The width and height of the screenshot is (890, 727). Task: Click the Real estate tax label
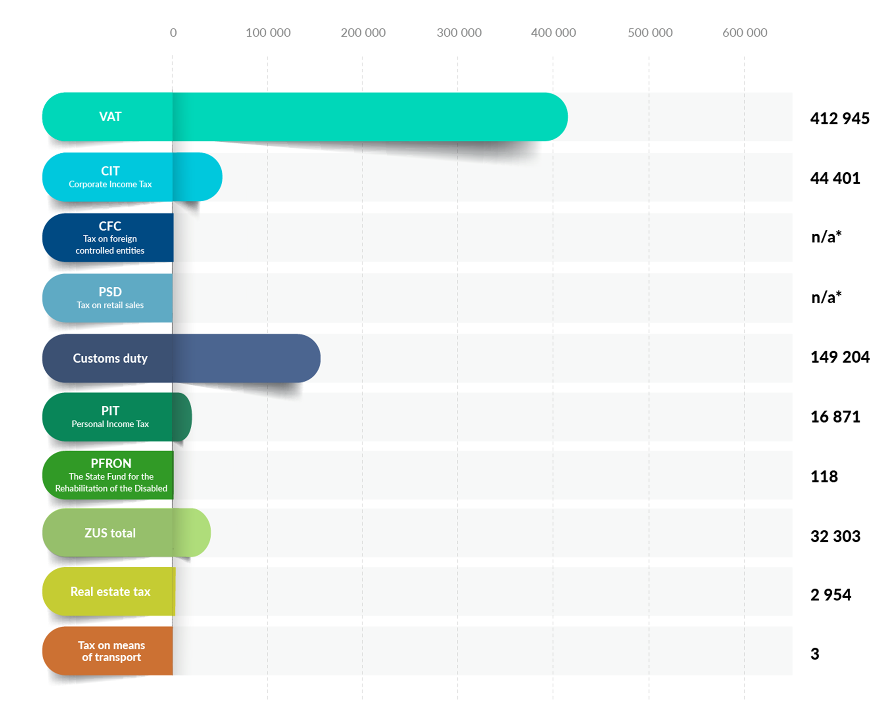coord(110,591)
